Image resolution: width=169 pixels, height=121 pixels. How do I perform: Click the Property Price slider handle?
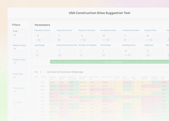click(151, 40)
